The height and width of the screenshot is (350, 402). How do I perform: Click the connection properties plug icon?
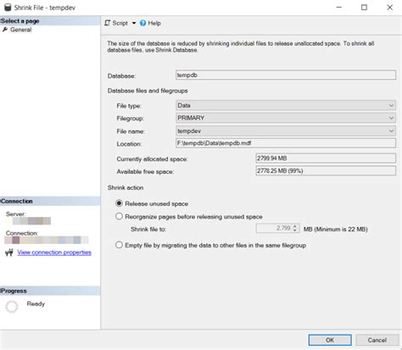coord(9,253)
